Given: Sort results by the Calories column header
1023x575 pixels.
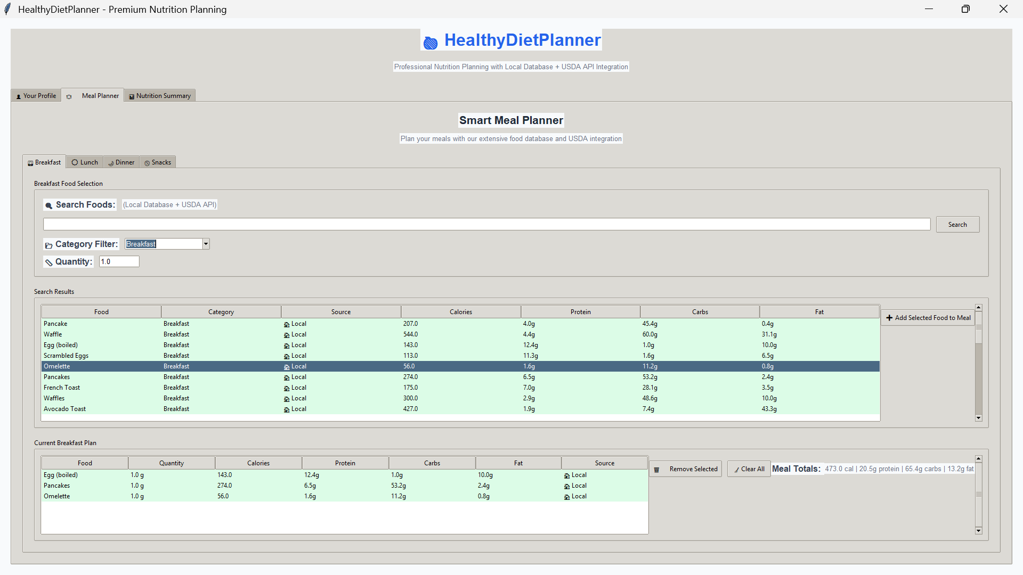Looking at the screenshot, I should point(461,312).
